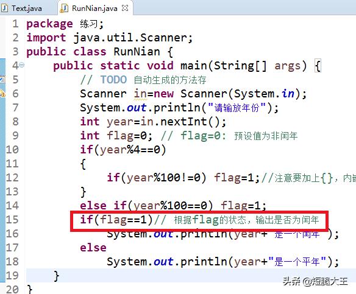The width and height of the screenshot is (356, 294).
Task: Click the underlined variable 'in' on line 6
Action: 140,93
